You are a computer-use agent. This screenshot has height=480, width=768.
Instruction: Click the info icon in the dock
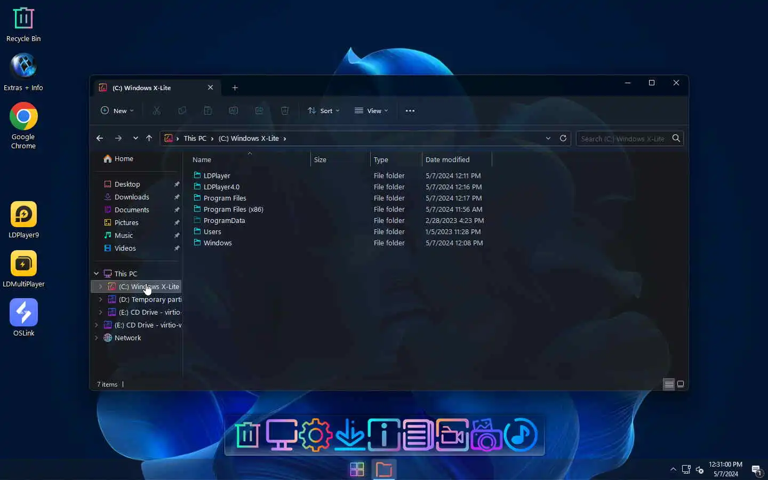click(384, 435)
